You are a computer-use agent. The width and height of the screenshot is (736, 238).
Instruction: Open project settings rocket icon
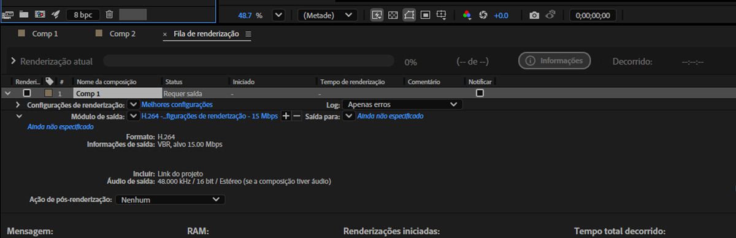[x=55, y=14]
